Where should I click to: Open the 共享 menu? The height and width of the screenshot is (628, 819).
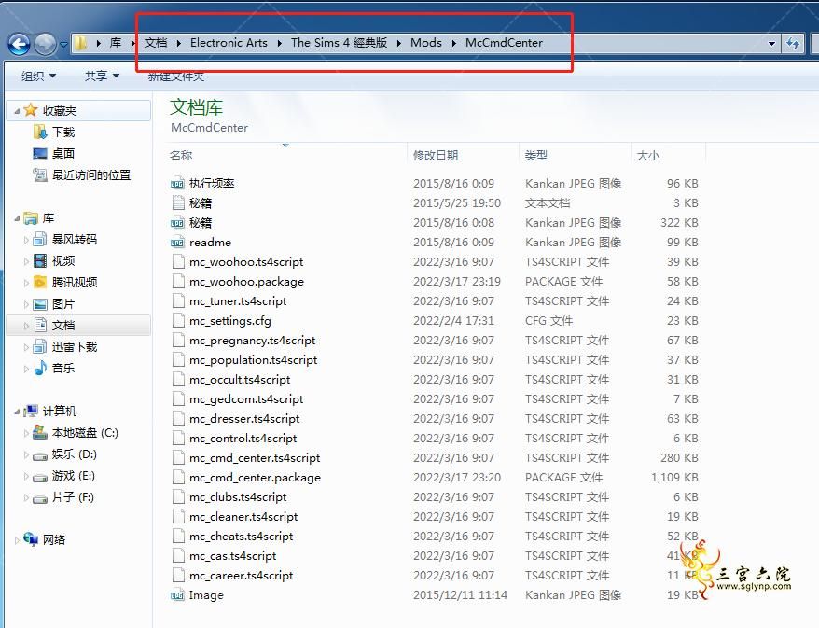click(x=102, y=77)
